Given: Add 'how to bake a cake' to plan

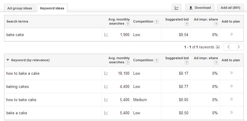Looking at the screenshot, I should [x=231, y=73].
